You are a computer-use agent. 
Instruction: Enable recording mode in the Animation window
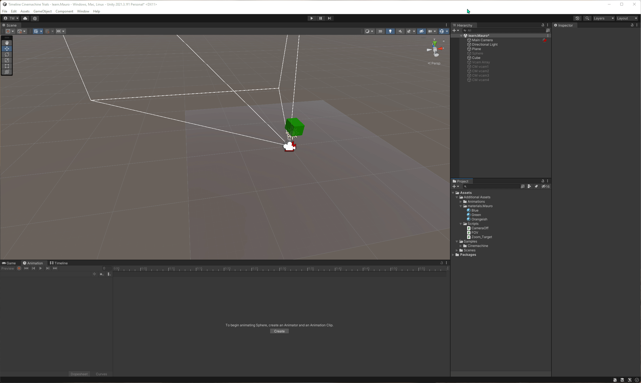(x=19, y=268)
